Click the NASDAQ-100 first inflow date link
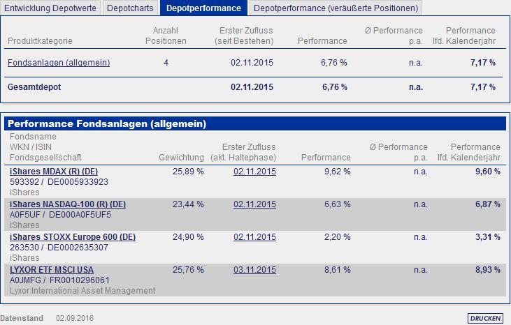The height and width of the screenshot is (325, 511). (x=254, y=204)
